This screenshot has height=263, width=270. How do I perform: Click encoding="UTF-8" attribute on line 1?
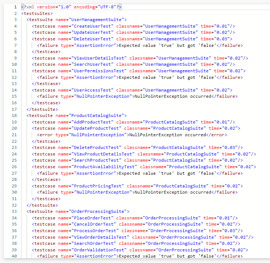click(x=95, y=7)
